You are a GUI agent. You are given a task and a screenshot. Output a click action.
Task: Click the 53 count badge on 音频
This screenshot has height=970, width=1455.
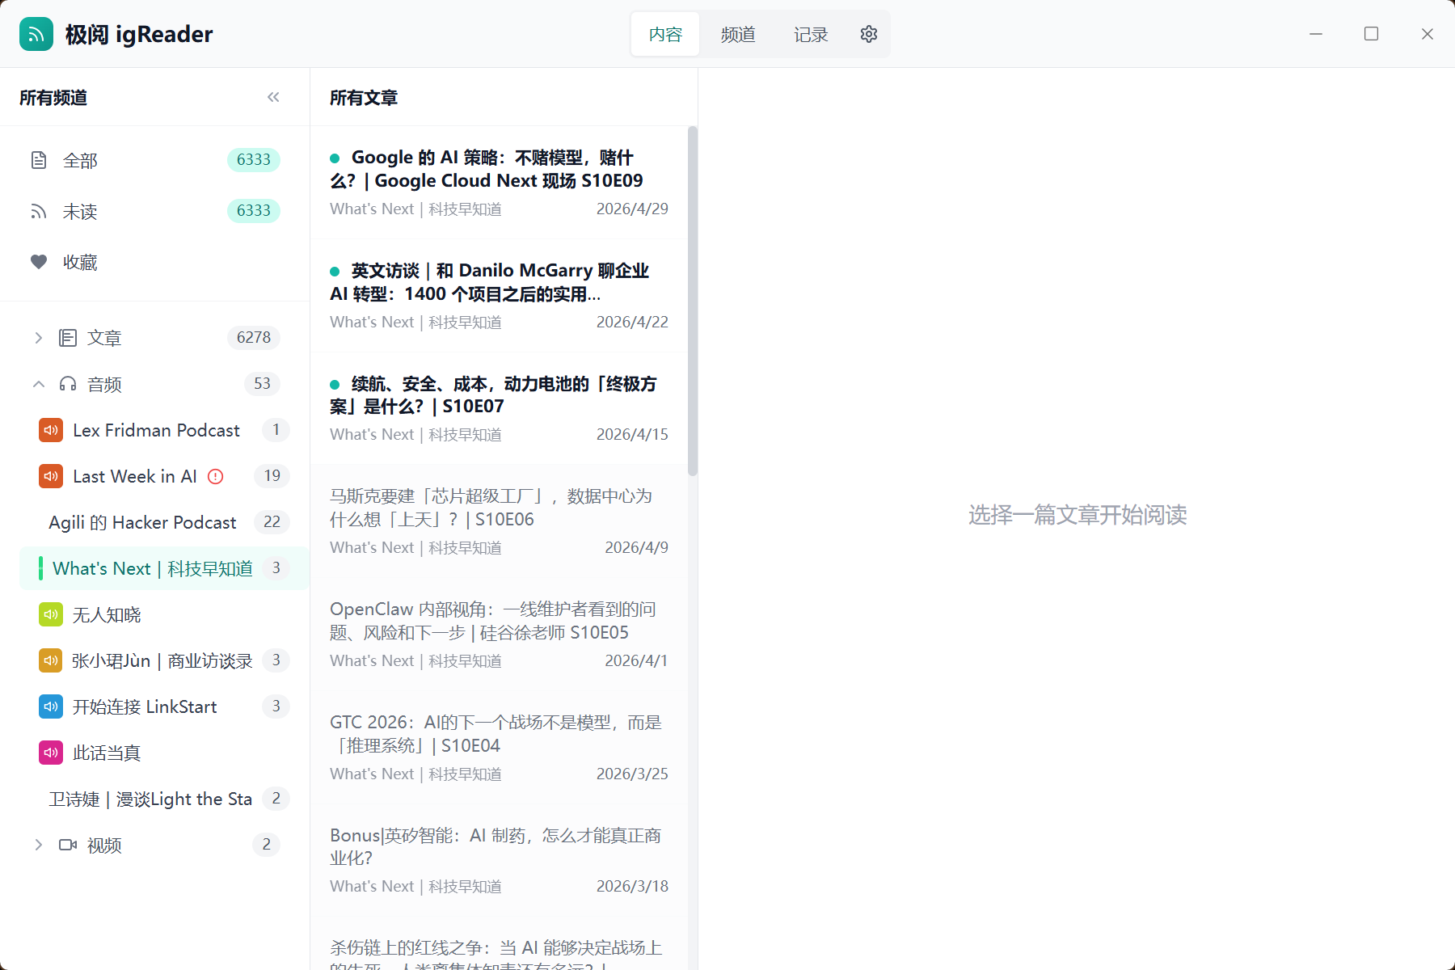click(262, 384)
